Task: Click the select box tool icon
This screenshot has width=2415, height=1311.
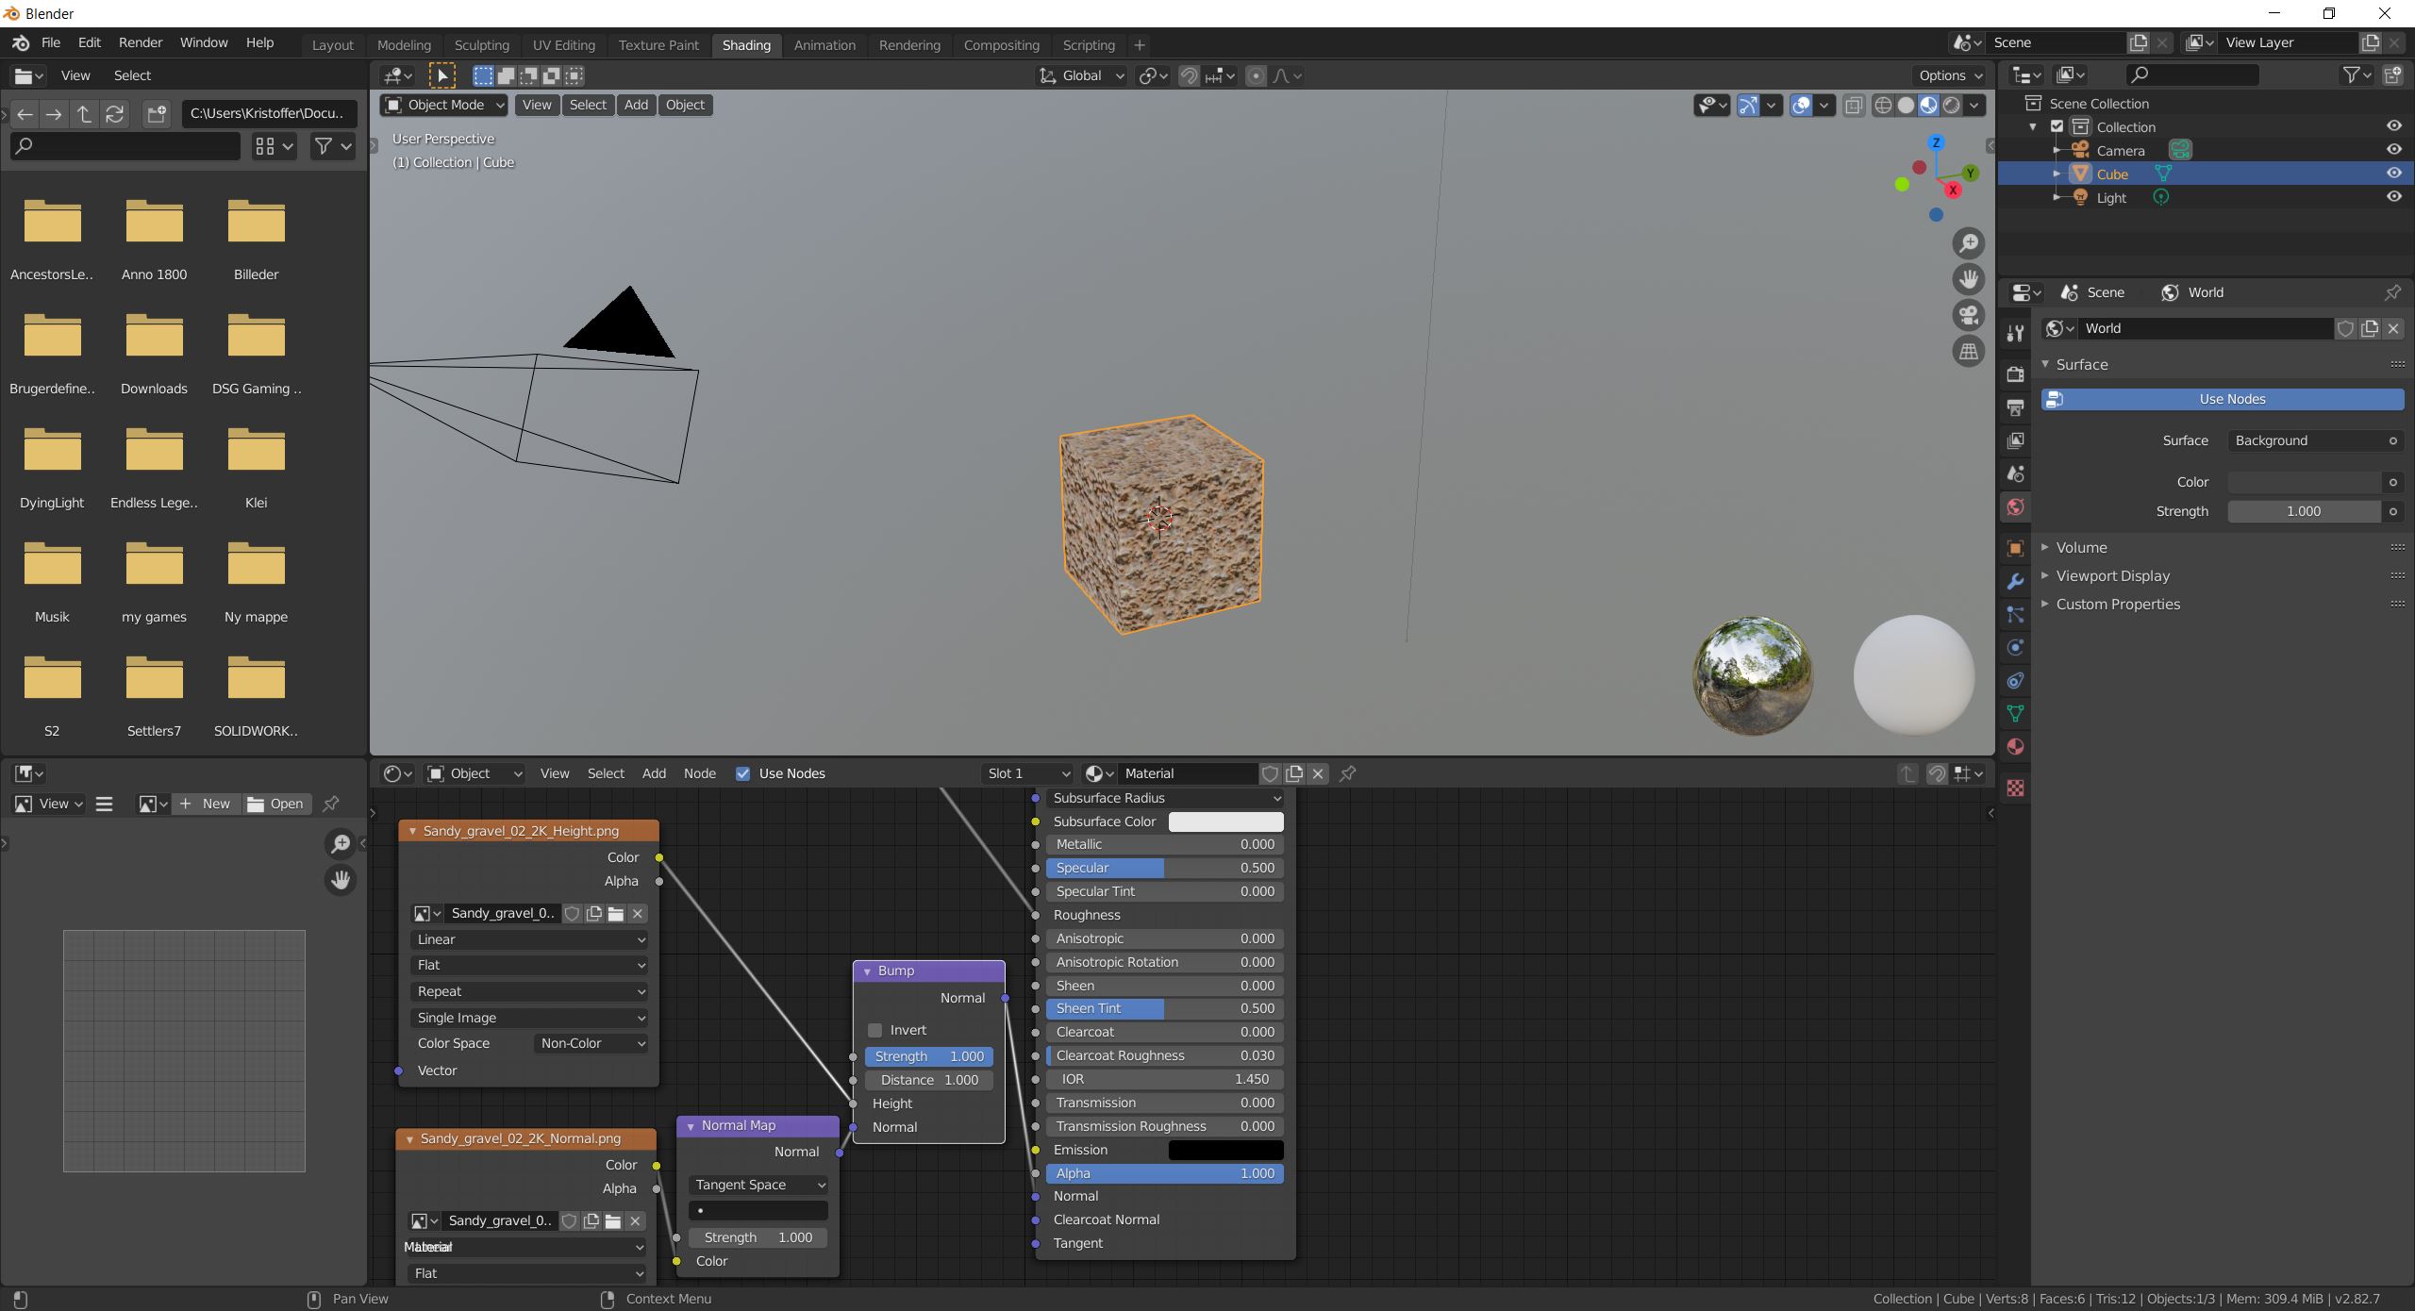Action: (441, 75)
